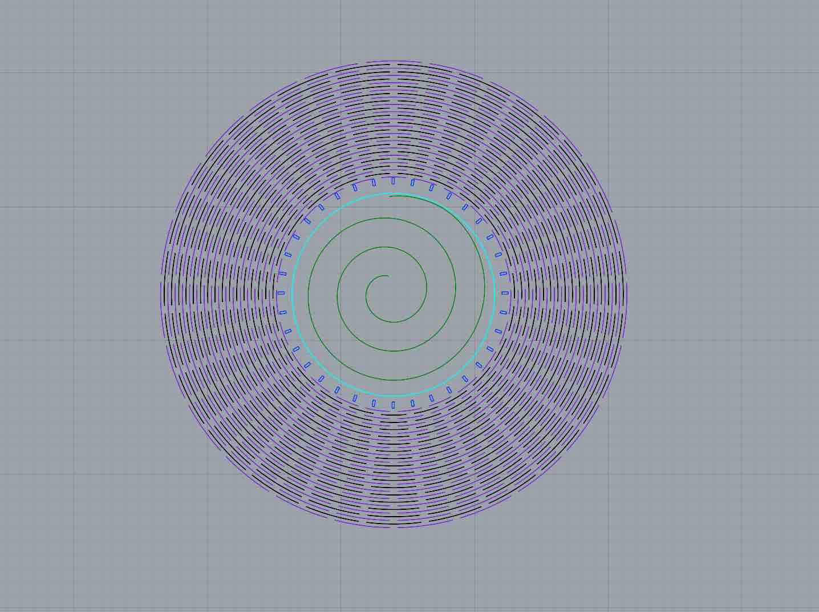Select the outermost dashed ring's right edge
The width and height of the screenshot is (819, 612).
coord(626,293)
